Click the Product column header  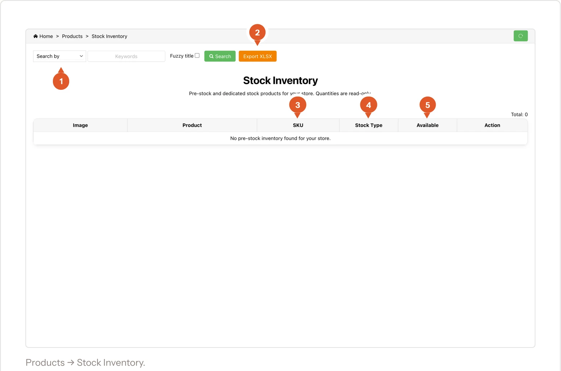pyautogui.click(x=192, y=125)
